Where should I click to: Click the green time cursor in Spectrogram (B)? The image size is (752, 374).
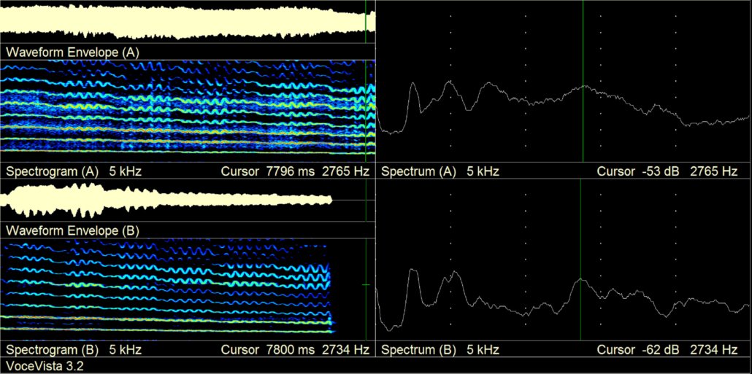(366, 289)
